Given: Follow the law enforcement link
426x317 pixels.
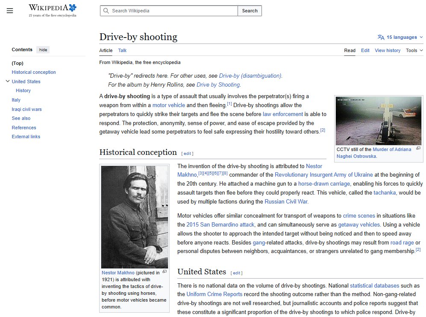Looking at the screenshot, I should pos(282,114).
